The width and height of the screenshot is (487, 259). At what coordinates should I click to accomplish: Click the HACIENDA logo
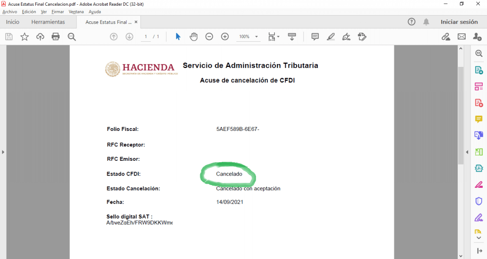pos(141,69)
